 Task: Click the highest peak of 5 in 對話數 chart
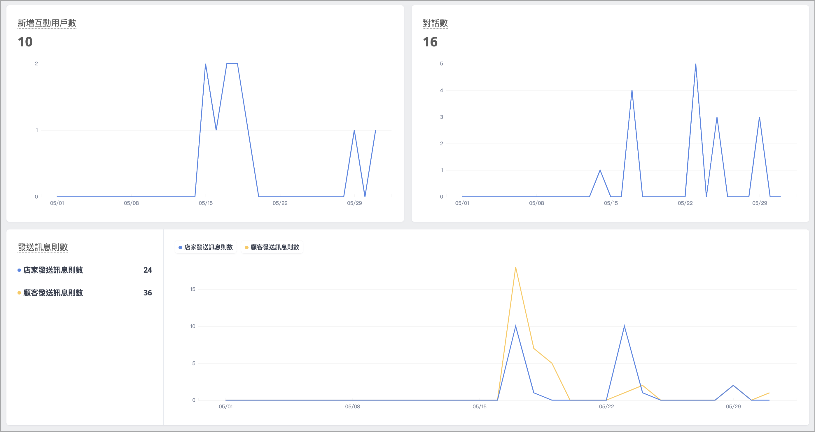coord(695,64)
